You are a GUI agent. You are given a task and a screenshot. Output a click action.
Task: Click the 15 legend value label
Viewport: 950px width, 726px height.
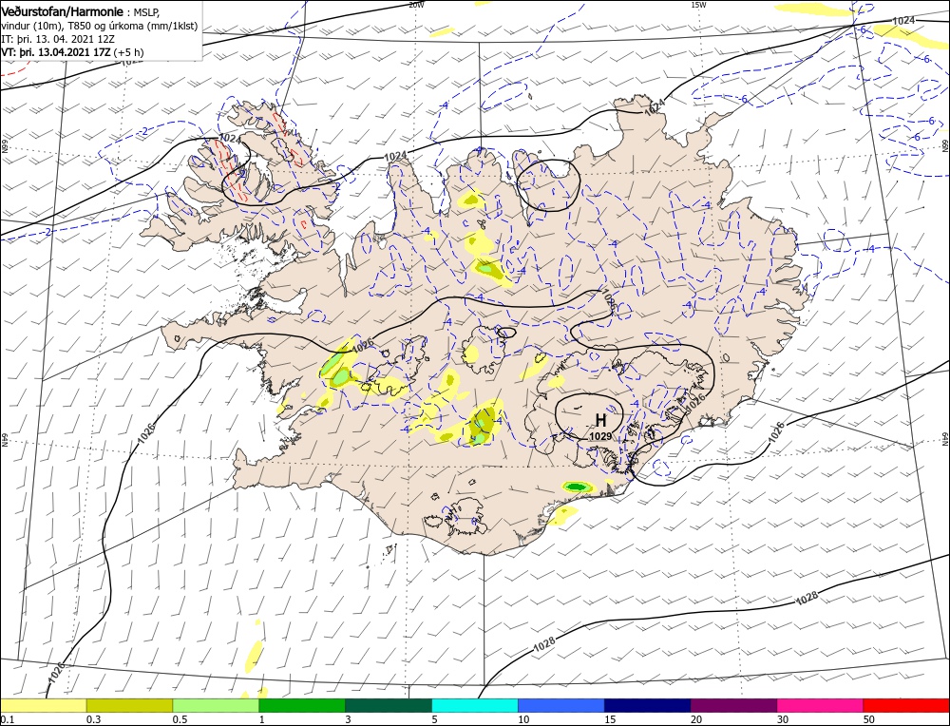click(x=610, y=719)
